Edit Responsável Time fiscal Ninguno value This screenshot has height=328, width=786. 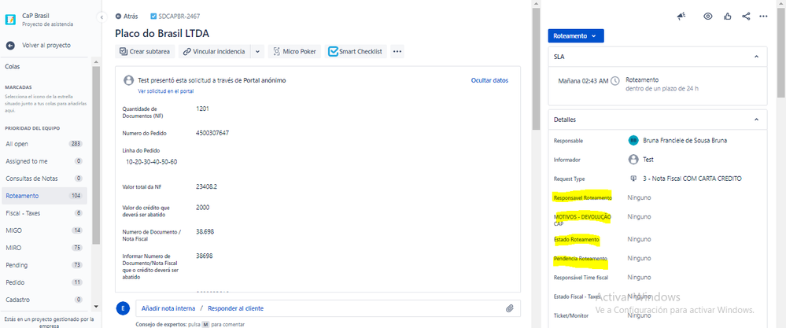(x=639, y=277)
